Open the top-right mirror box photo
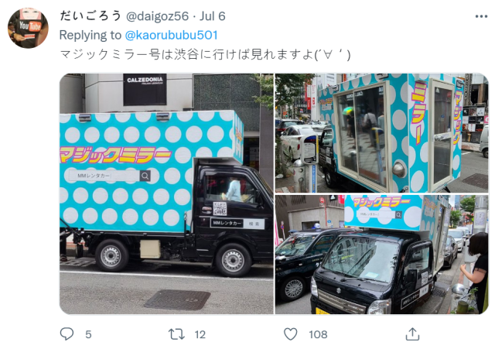This screenshot has width=495, height=349. 381,133
